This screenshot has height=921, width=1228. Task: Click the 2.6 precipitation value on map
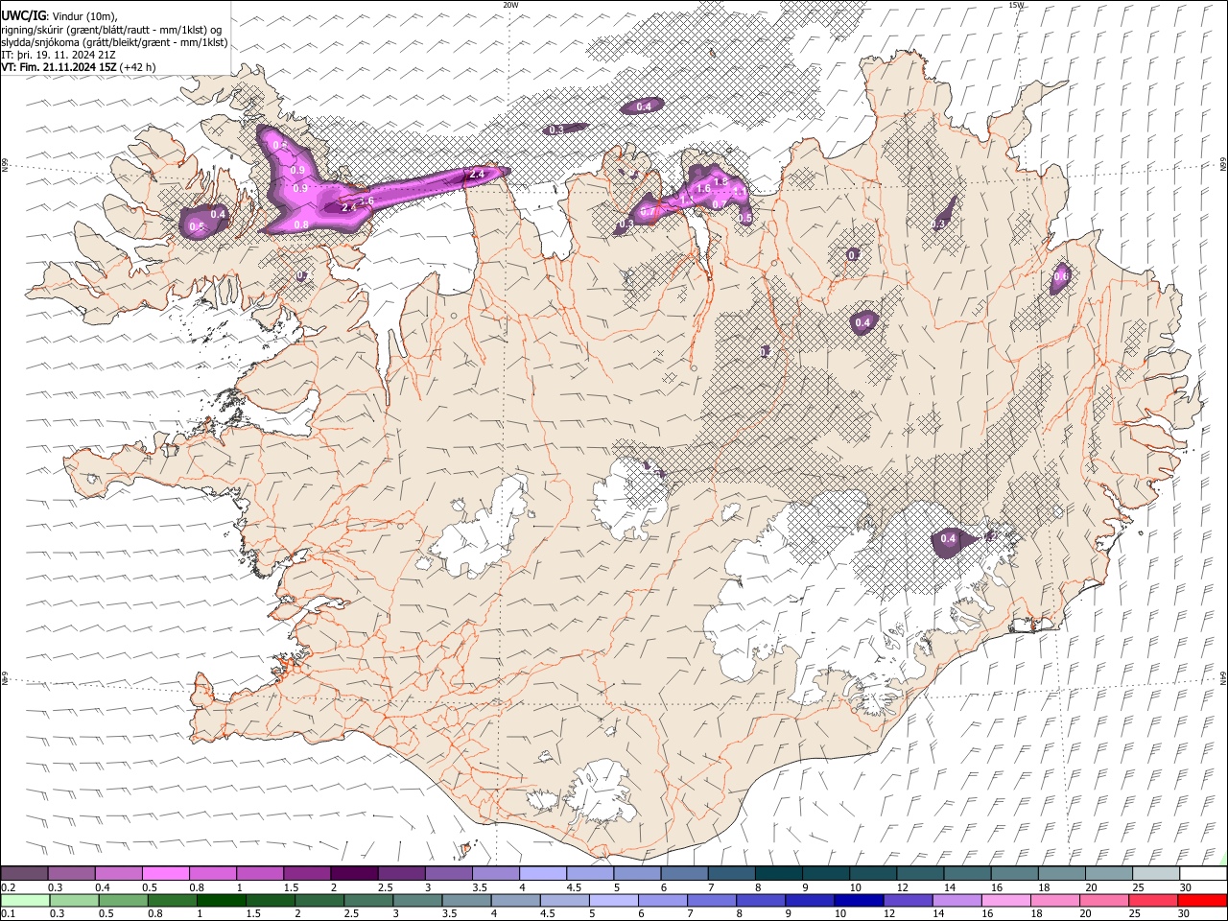[366, 200]
